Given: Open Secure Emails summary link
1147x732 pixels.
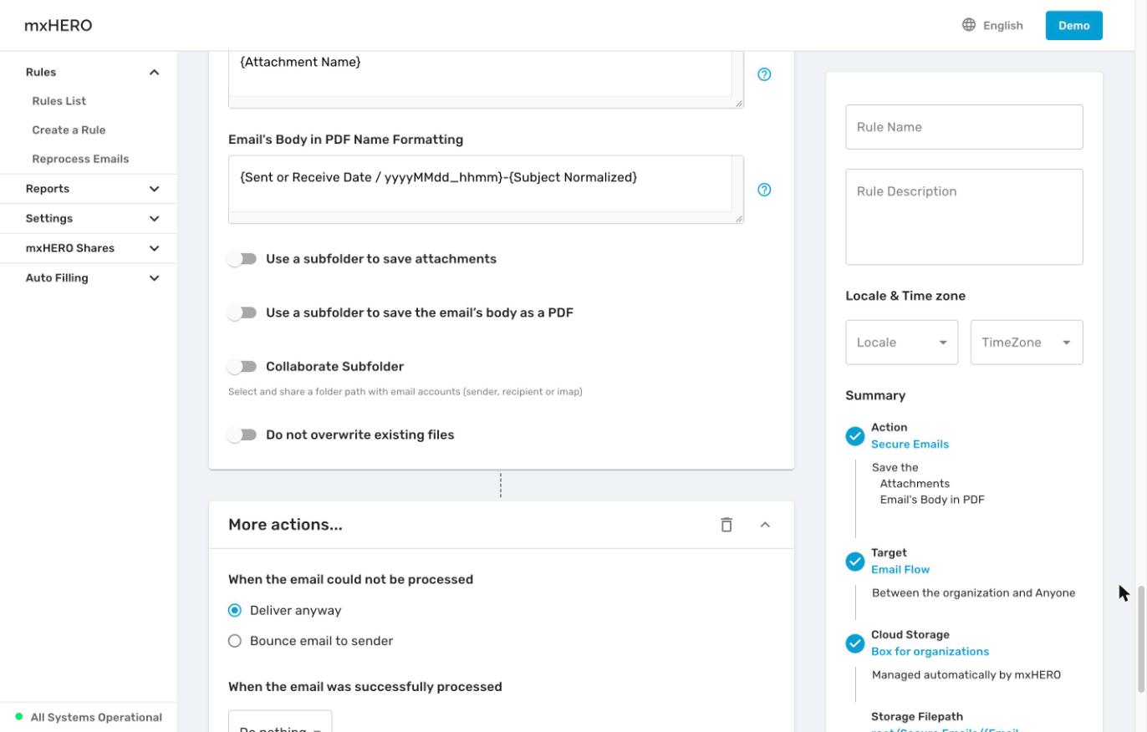Looking at the screenshot, I should tap(910, 445).
